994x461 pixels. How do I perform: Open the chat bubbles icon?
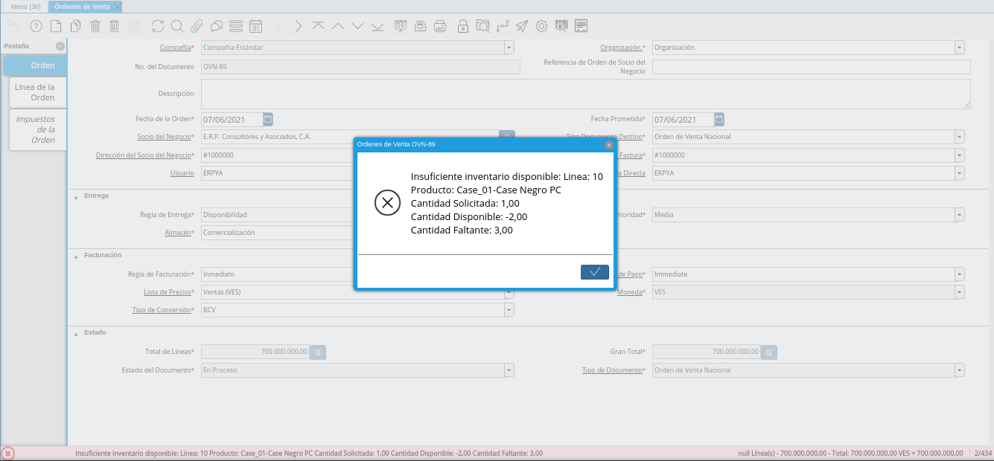point(217,26)
